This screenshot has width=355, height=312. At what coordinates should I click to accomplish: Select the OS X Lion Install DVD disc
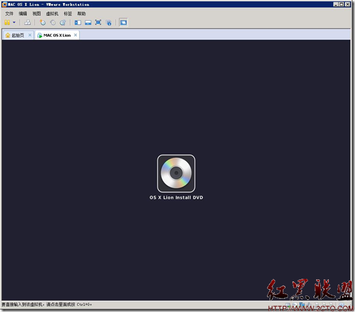[x=176, y=173]
